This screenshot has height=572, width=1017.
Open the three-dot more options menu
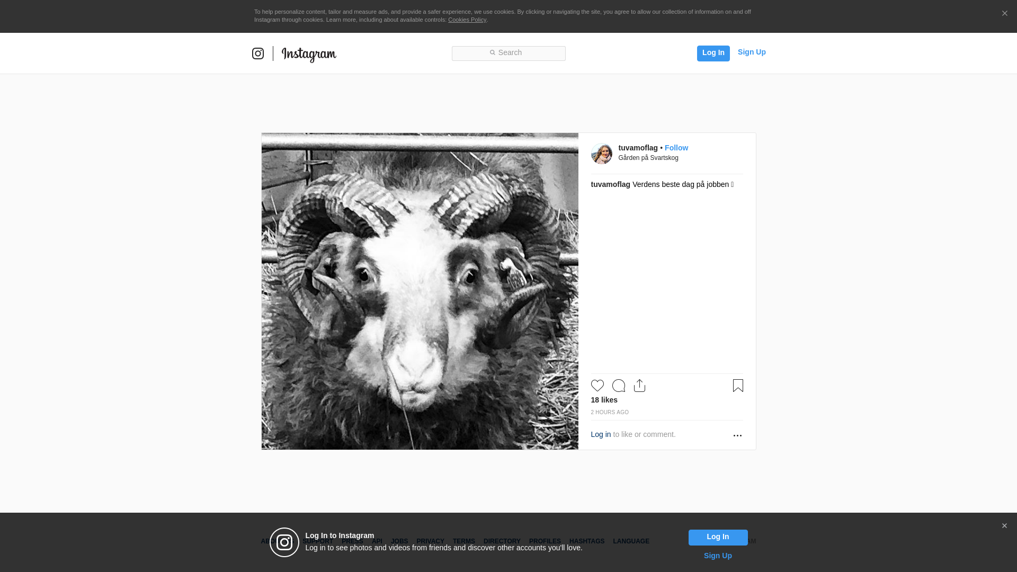[737, 435]
